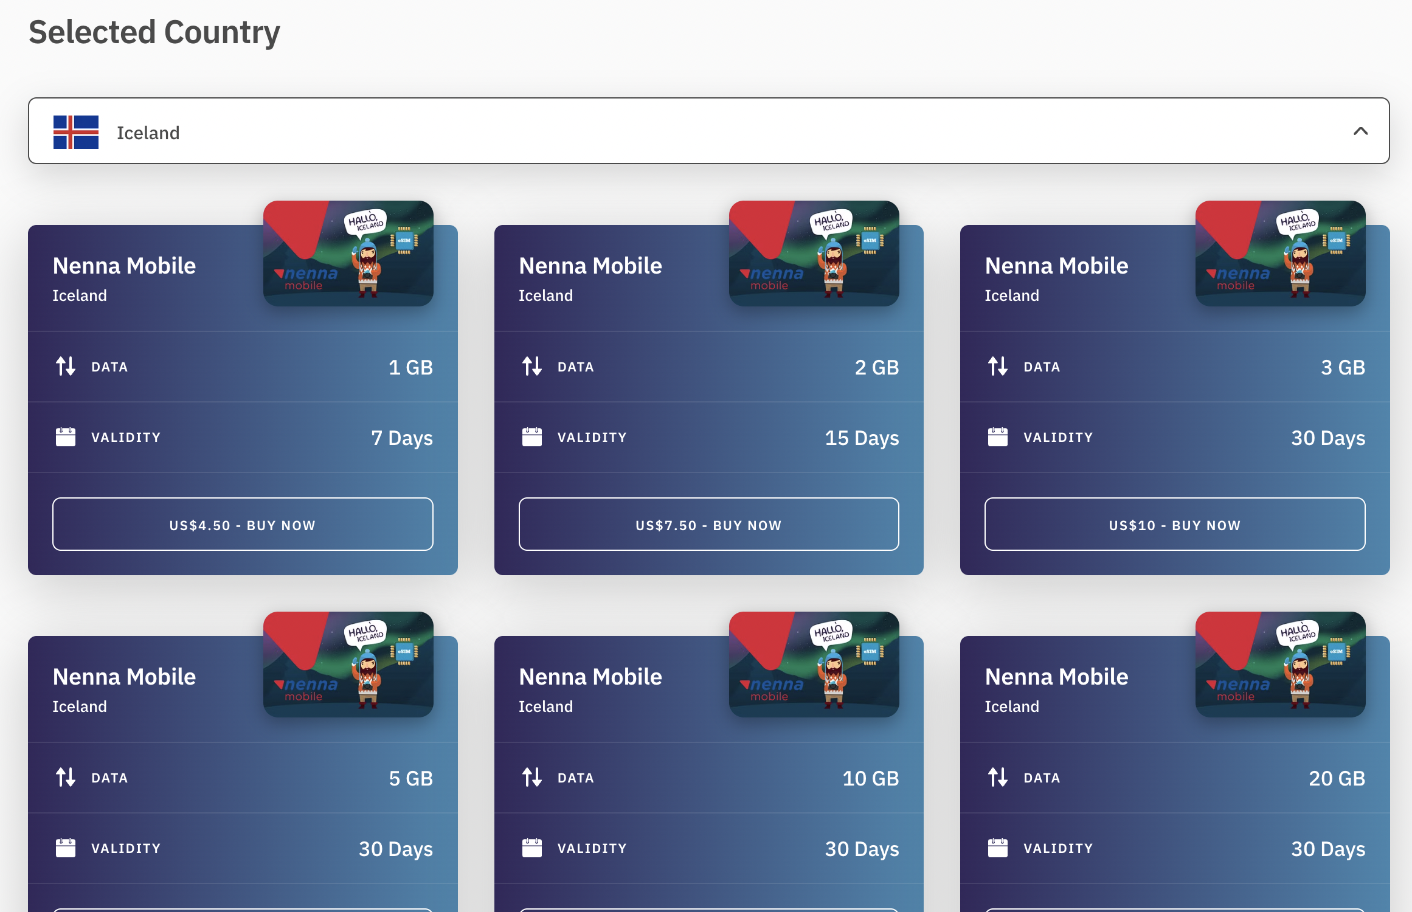
Task: Click data transfer arrows icon on 3 GB card
Action: 998,366
